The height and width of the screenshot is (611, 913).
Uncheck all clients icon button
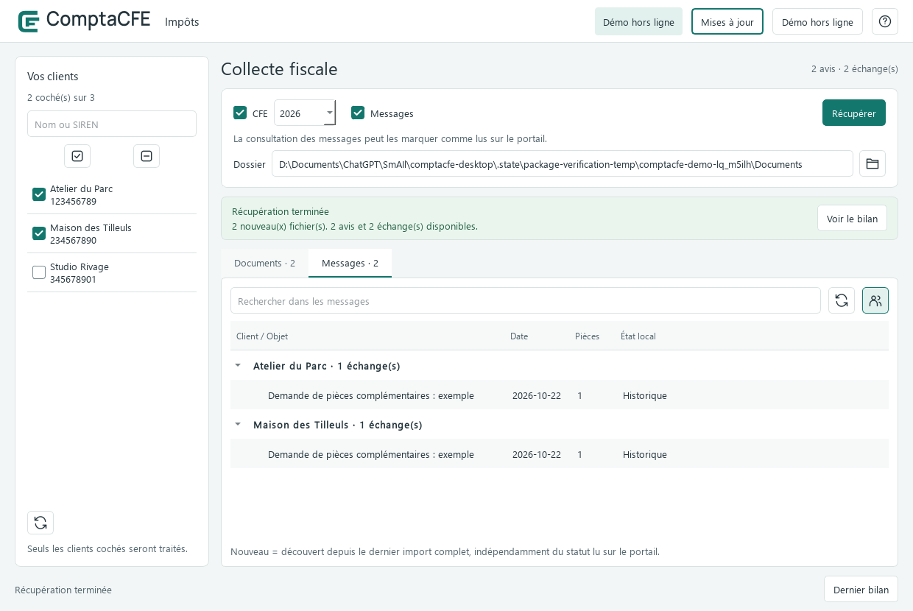point(147,156)
